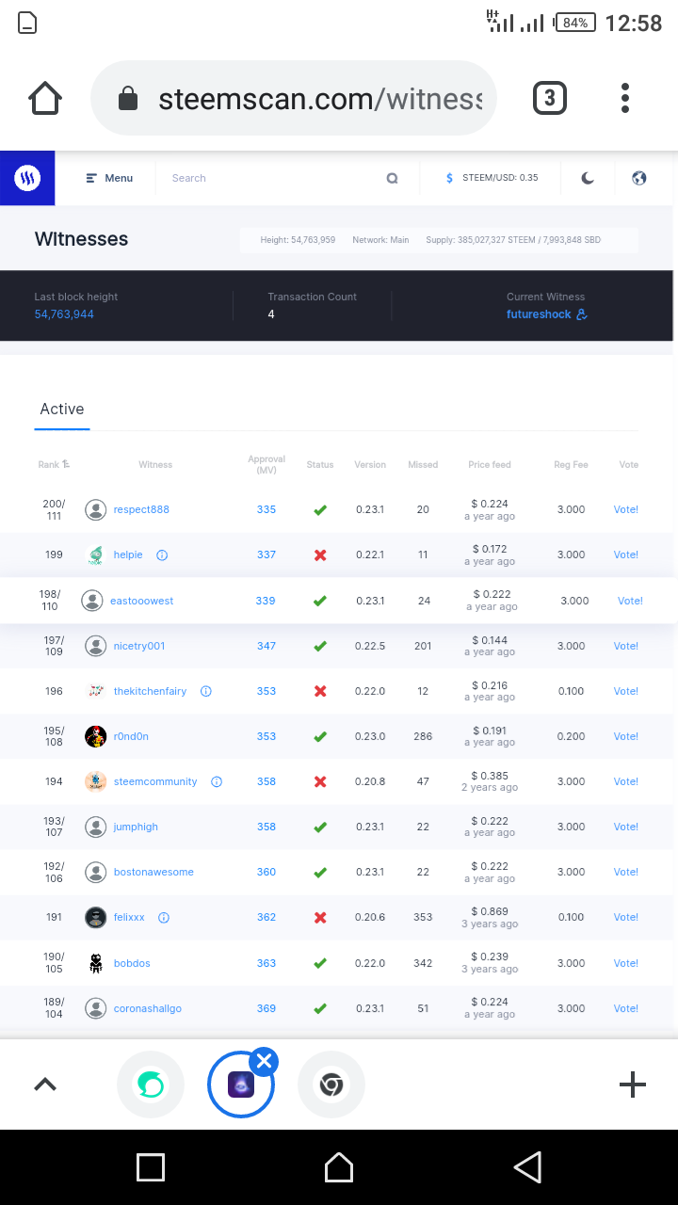Viewport: 678px width, 1205px height.
Task: Open bobdos witness profile
Action: 132,963
